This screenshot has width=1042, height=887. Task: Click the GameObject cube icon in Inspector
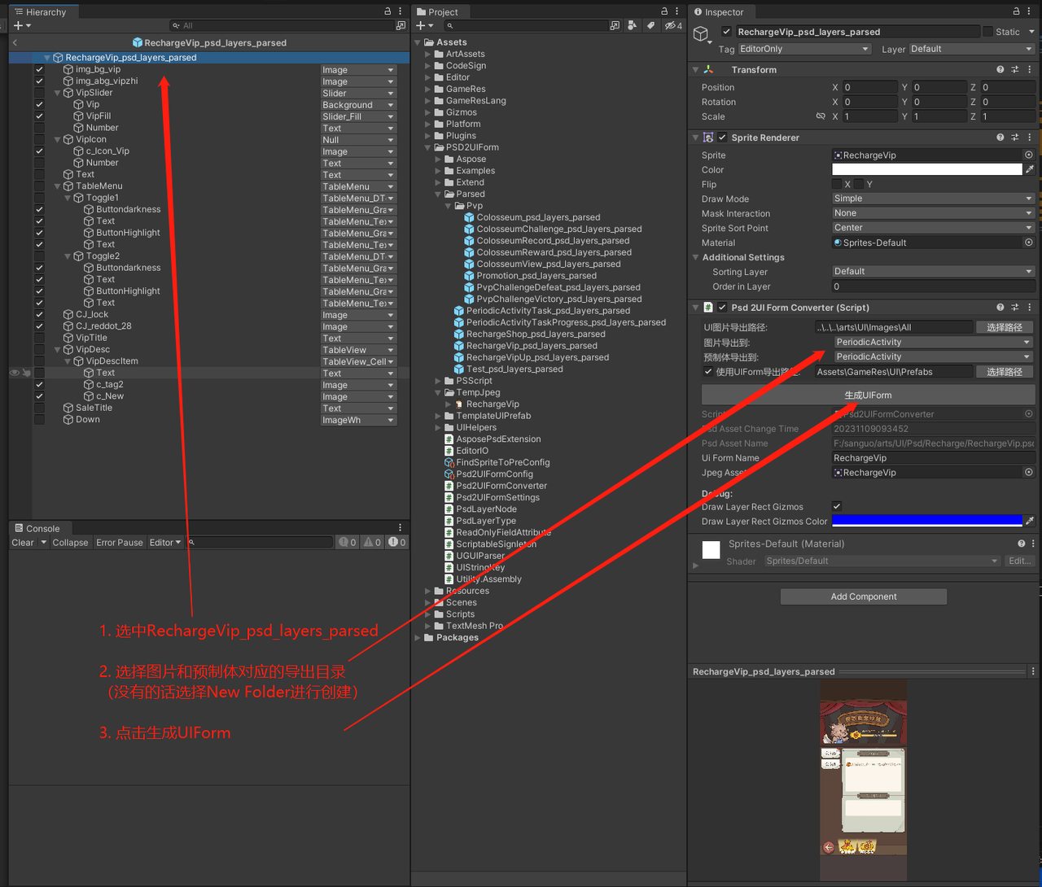(x=701, y=34)
